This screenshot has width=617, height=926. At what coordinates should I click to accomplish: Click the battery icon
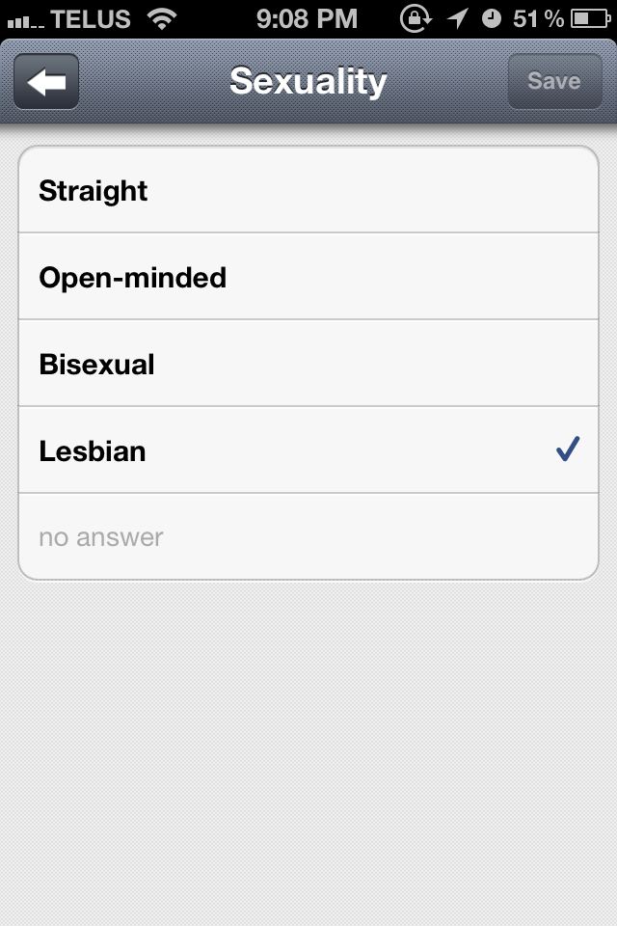pyautogui.click(x=589, y=17)
